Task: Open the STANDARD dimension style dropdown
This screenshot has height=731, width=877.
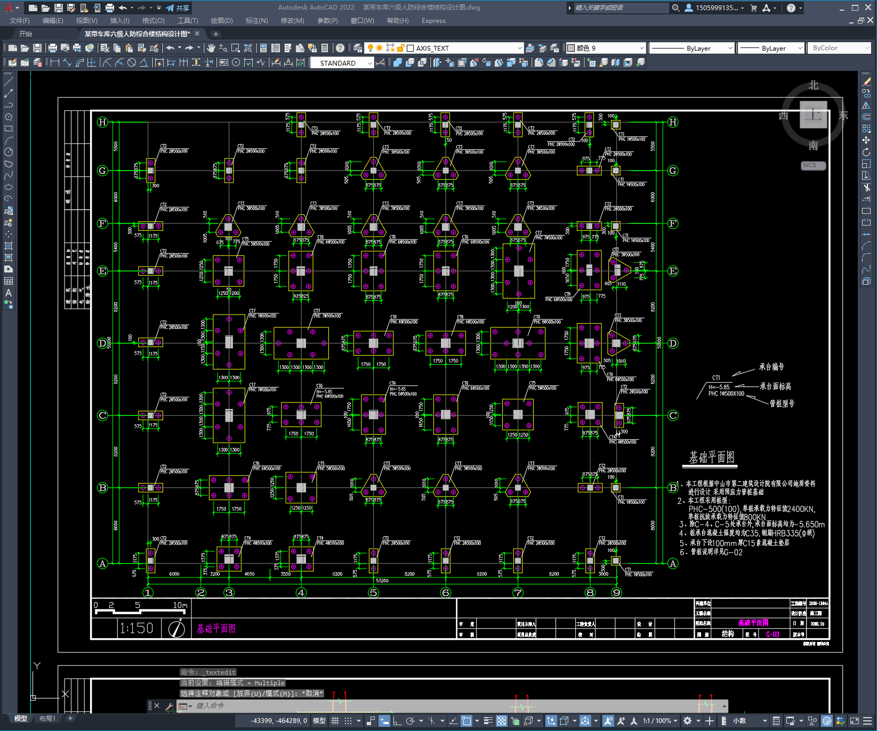Action: tap(370, 63)
